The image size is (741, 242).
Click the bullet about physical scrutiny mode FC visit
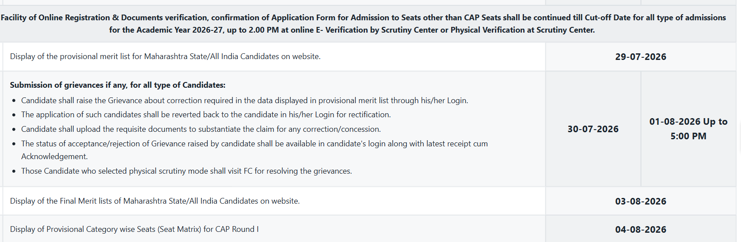point(186,171)
